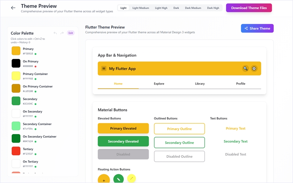Screen dimensions: 293x183
Task: Open the hamburger menu in My Flutter App bar
Action: pyautogui.click(x=104, y=69)
